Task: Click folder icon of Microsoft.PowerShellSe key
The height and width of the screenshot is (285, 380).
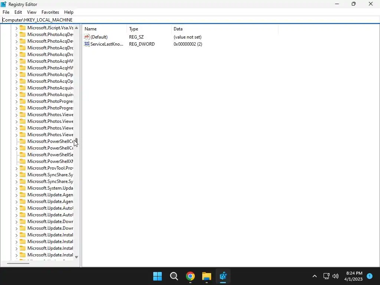Action: coord(23,155)
